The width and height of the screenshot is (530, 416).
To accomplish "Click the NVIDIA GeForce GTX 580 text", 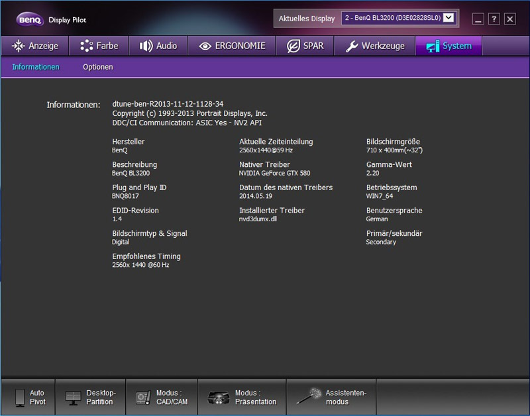I will click(274, 173).
